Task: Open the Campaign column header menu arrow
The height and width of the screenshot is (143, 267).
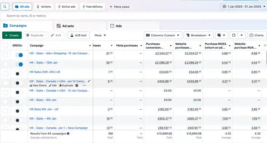Action: coord(90,45)
